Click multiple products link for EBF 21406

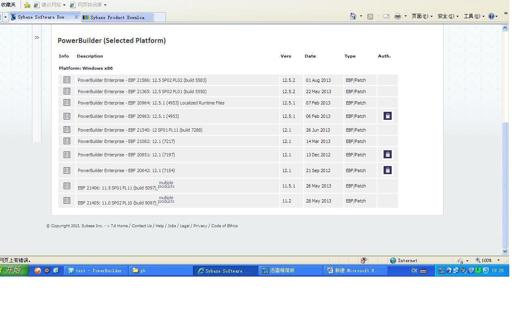click(166, 185)
